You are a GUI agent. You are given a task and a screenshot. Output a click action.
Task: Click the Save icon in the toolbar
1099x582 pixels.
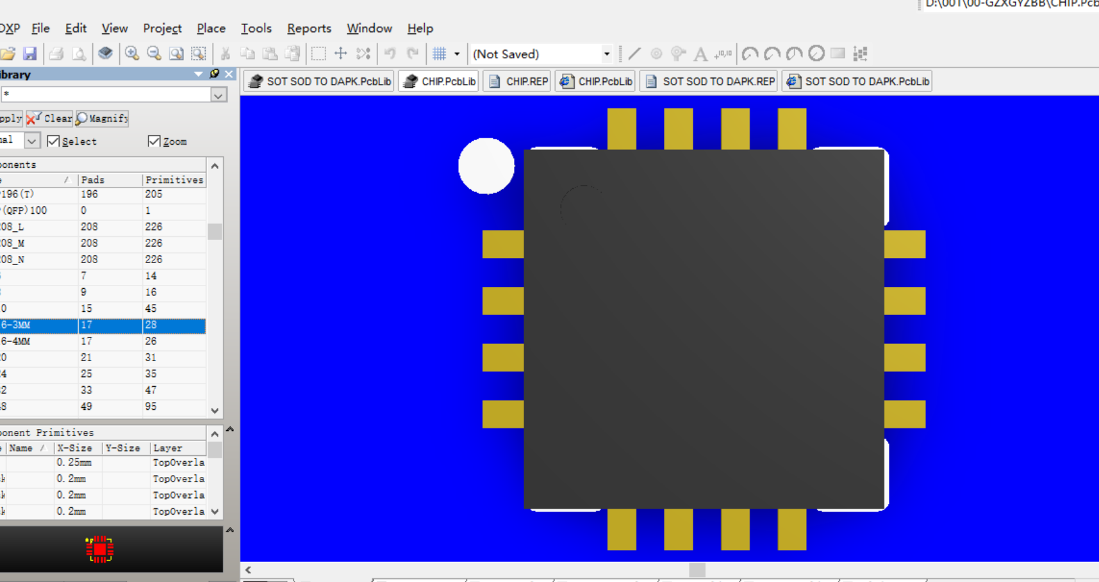[x=30, y=54]
